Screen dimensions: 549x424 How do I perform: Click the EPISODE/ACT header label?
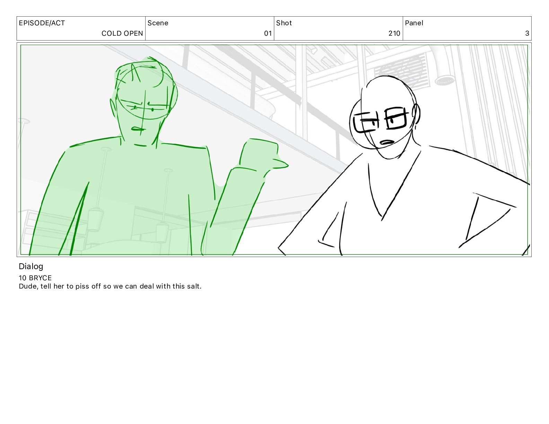(42, 23)
